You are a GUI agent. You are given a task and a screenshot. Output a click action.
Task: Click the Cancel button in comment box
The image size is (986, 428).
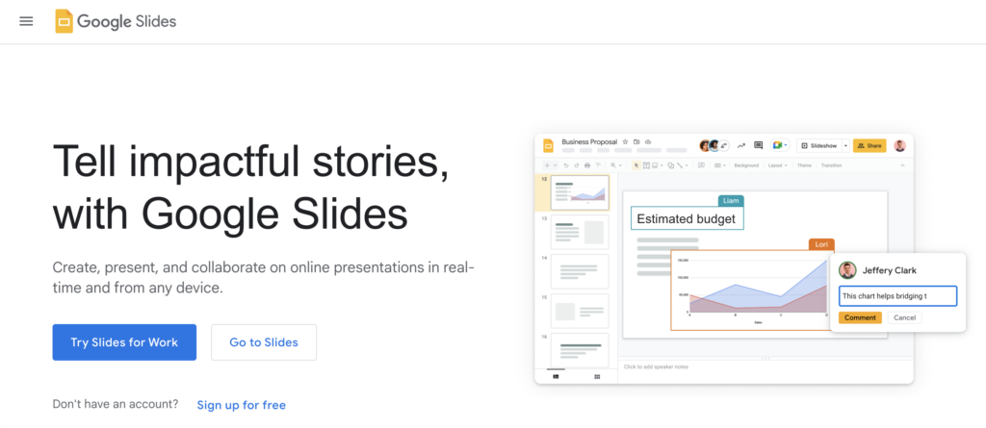(905, 317)
